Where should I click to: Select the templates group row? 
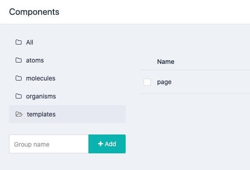coord(67,114)
